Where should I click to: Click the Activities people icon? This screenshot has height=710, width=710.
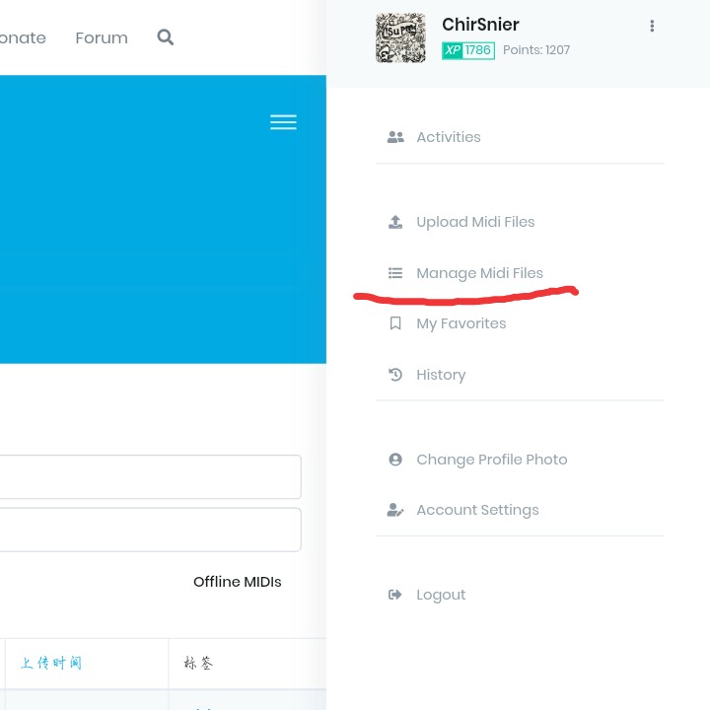pos(395,137)
